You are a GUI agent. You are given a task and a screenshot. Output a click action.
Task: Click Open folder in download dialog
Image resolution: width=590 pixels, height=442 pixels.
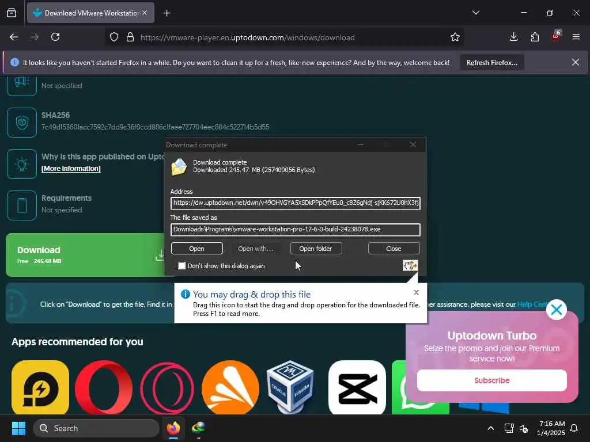(316, 249)
